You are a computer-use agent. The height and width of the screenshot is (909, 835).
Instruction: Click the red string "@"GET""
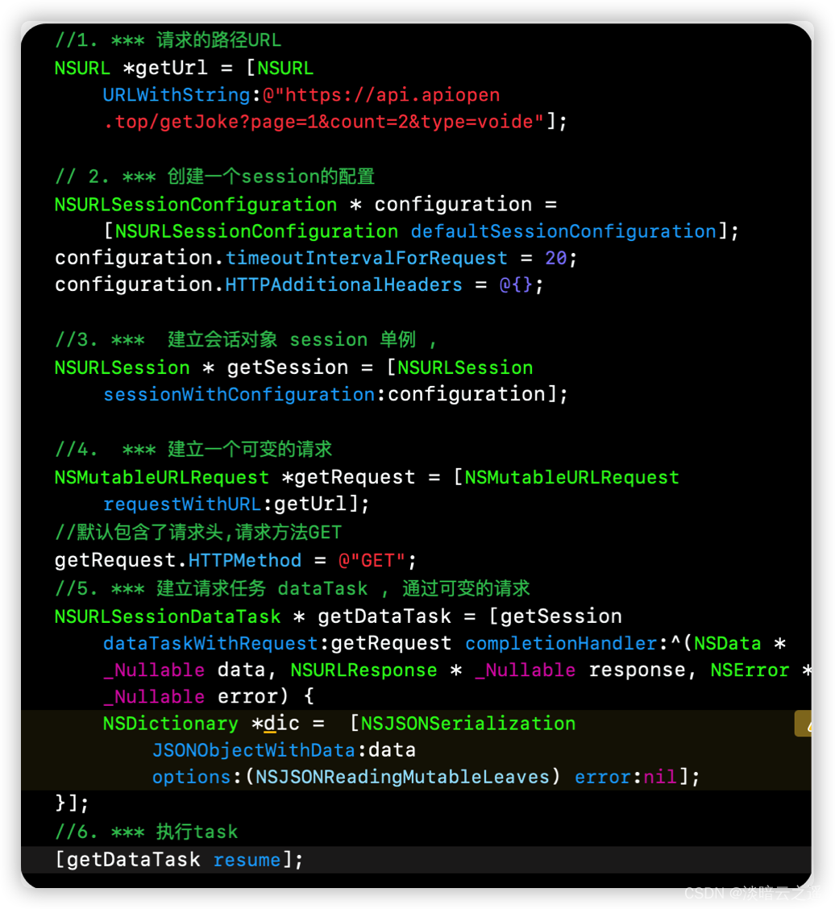[x=372, y=560]
